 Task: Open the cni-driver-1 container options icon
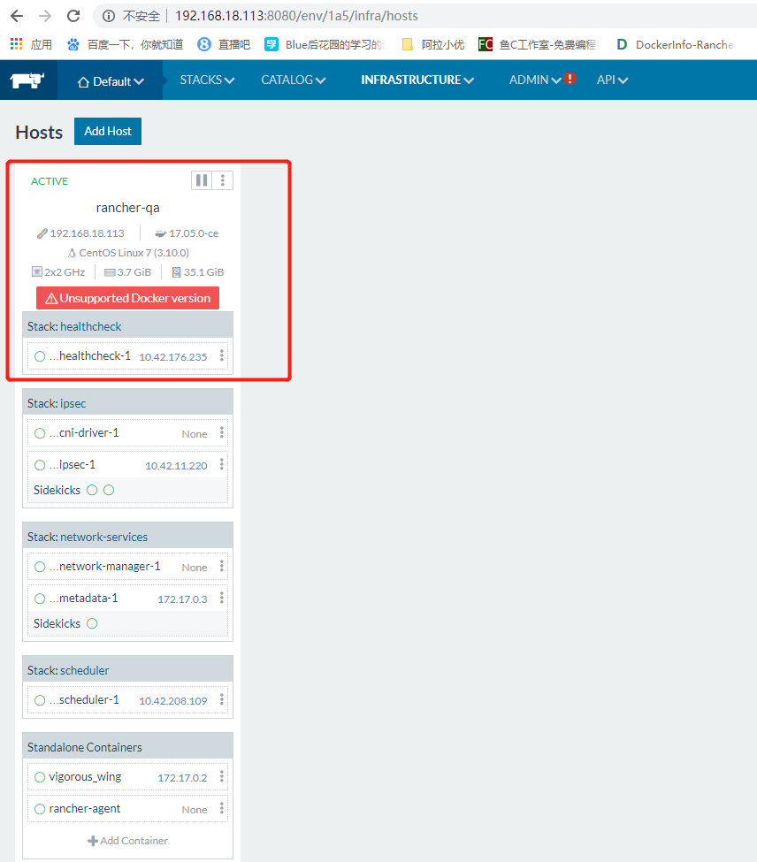[x=222, y=432]
